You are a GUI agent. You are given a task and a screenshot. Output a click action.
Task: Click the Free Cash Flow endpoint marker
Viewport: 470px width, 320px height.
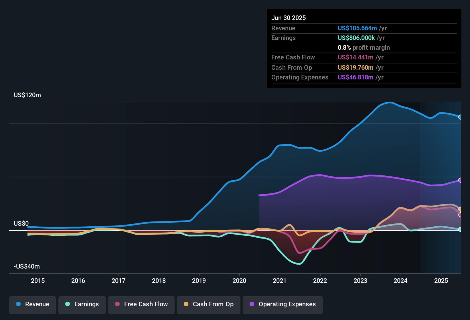(460, 215)
